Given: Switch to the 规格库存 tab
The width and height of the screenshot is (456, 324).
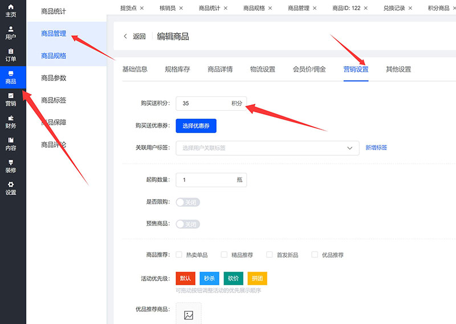Looking at the screenshot, I should (177, 70).
